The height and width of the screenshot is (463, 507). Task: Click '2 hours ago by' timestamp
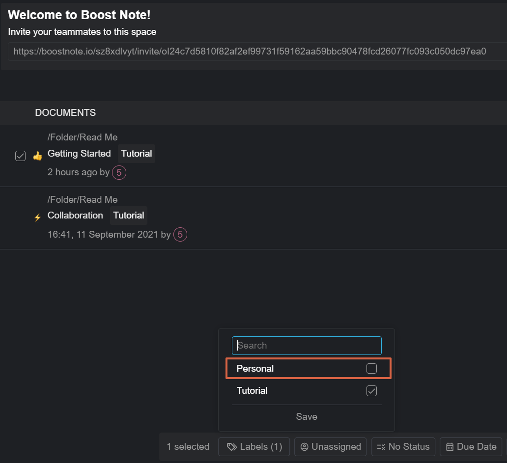[x=79, y=172]
